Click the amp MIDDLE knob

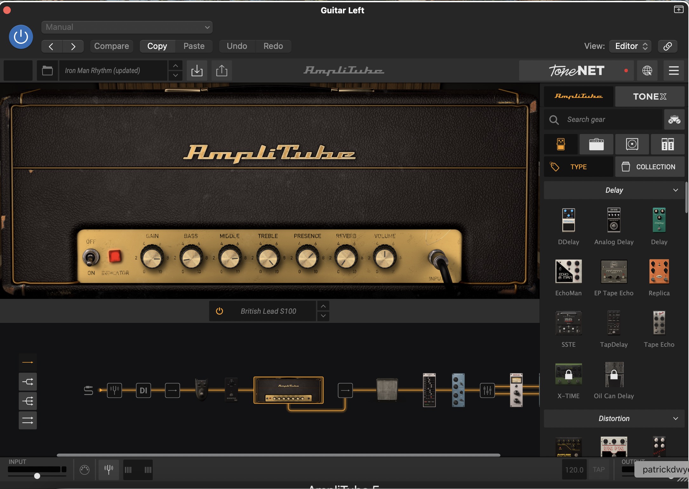click(x=230, y=258)
